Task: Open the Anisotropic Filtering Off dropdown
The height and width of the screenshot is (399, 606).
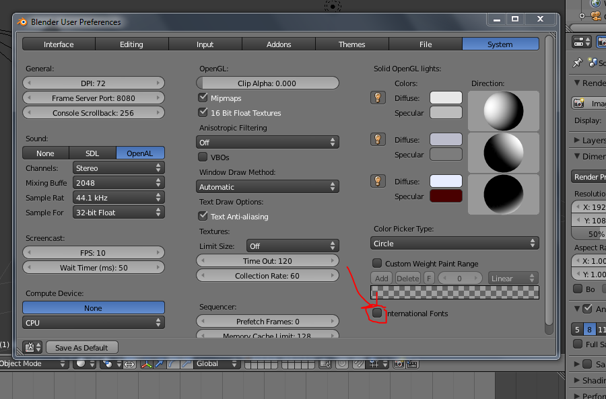Action: click(x=267, y=142)
